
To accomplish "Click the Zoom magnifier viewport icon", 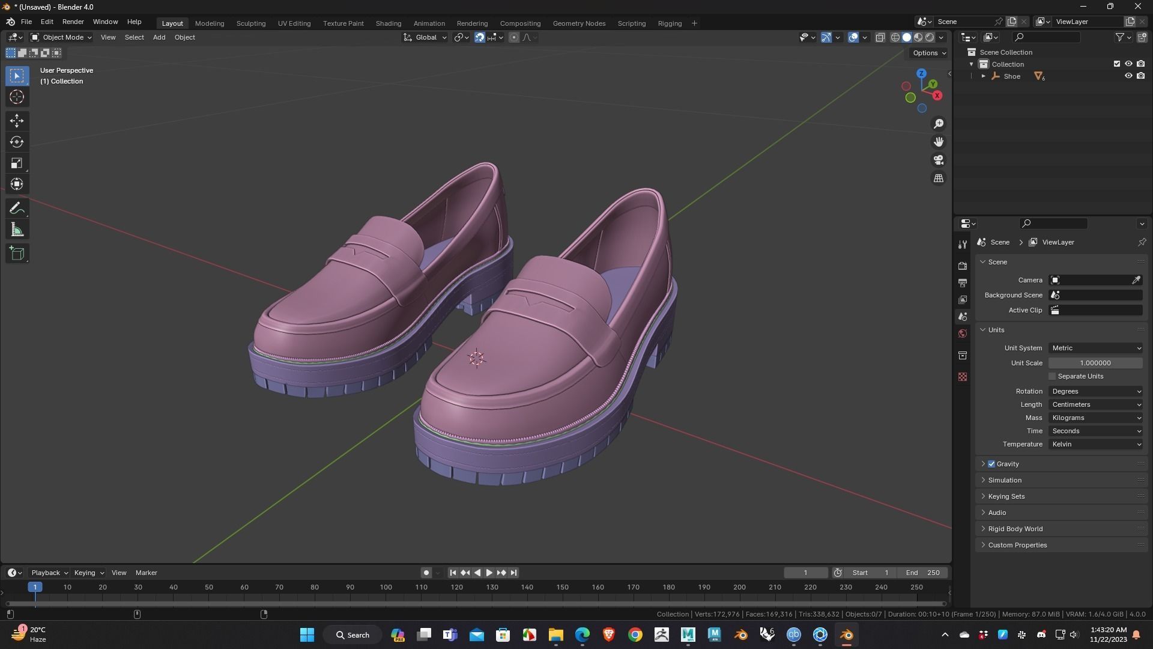I will [939, 124].
